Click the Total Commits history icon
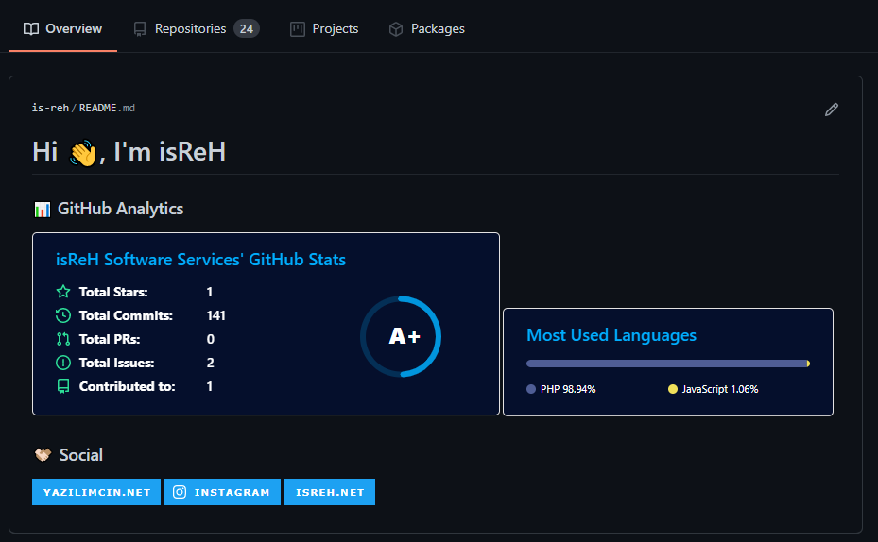Screen dimensions: 878x542 [x=63, y=315]
